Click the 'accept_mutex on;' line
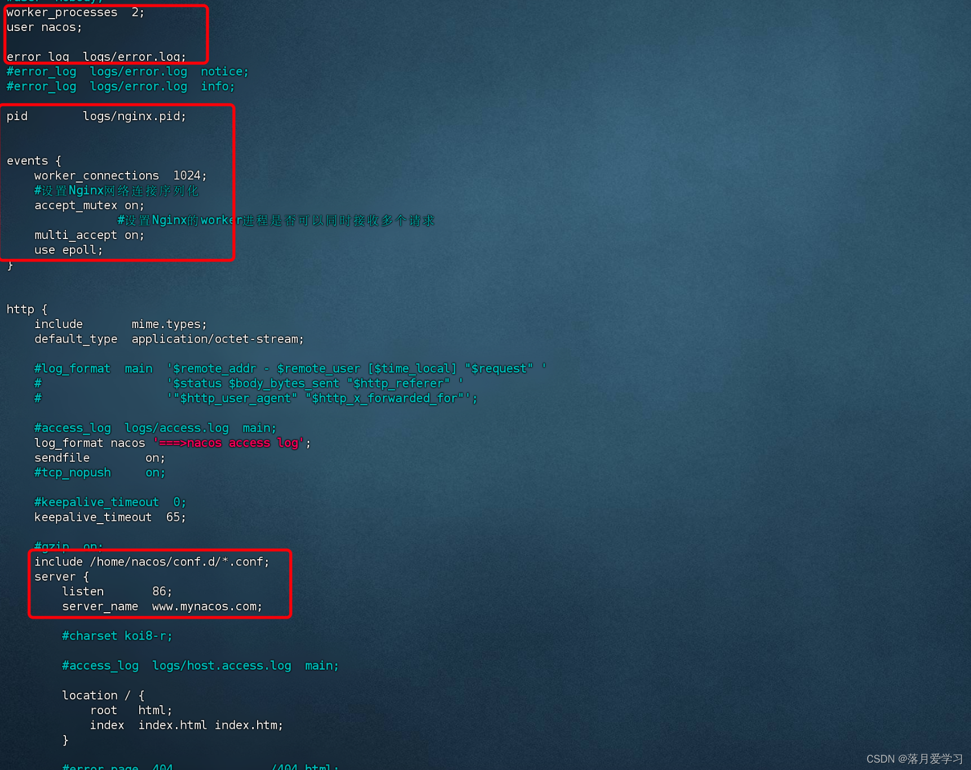971x770 pixels. click(x=89, y=205)
